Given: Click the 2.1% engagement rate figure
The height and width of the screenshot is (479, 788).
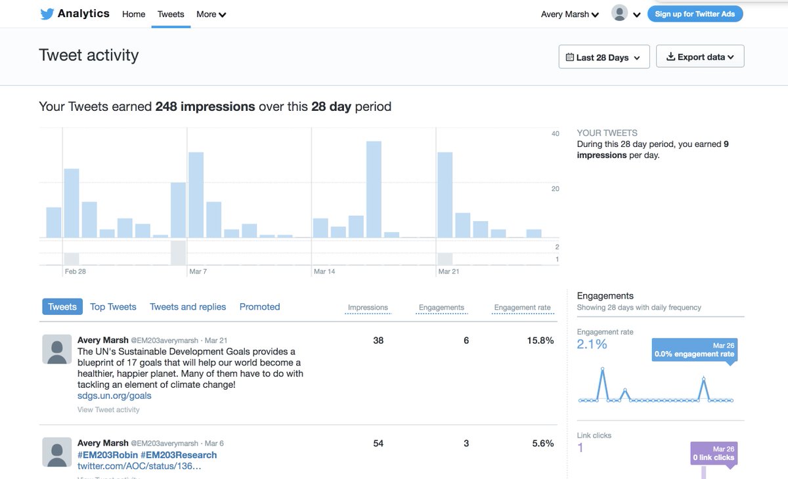Looking at the screenshot, I should click(x=592, y=344).
